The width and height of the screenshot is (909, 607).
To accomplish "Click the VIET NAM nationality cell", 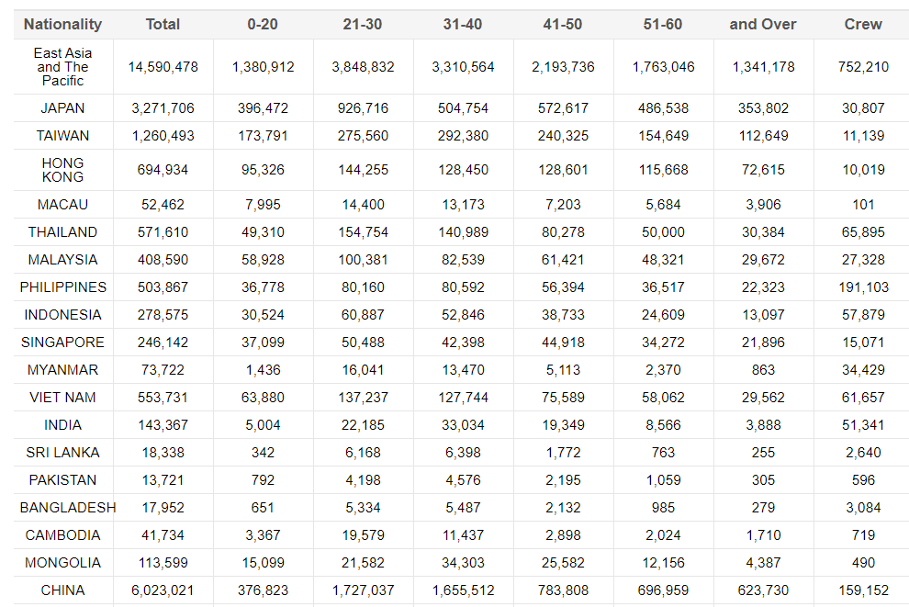I will click(x=62, y=398).
